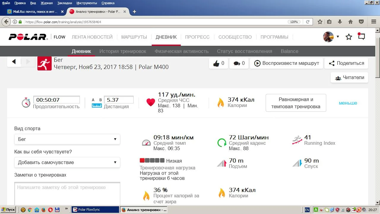Go back using browser back arrow
Screen dimensions: 380x214
[6, 22]
